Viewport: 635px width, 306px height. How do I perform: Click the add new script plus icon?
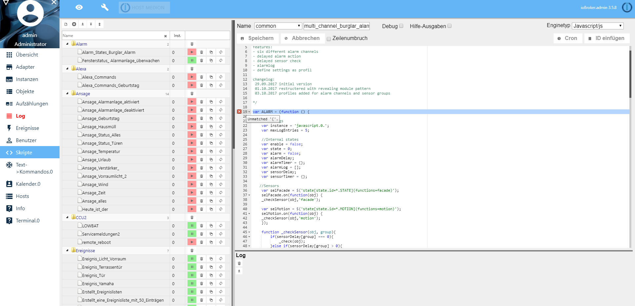(74, 24)
